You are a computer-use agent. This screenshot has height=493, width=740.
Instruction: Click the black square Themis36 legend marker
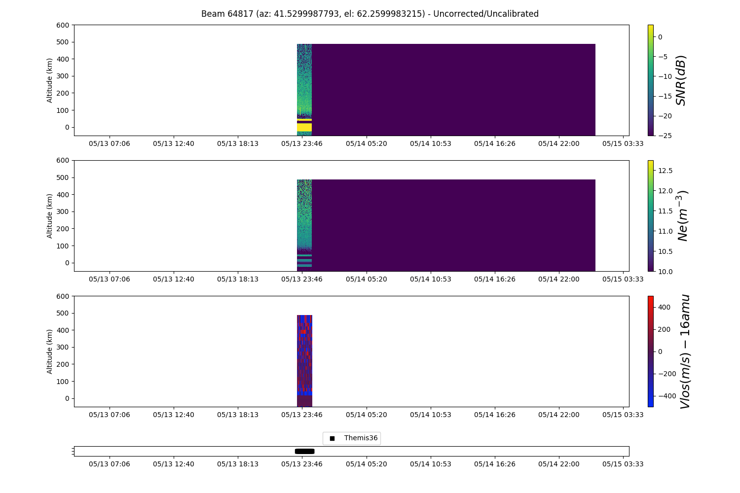tap(332, 438)
